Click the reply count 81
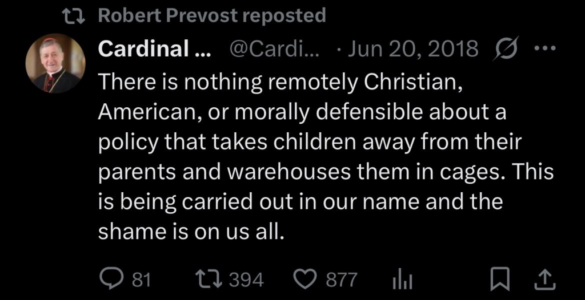Image resolution: width=585 pixels, height=300 pixels. [141, 279]
